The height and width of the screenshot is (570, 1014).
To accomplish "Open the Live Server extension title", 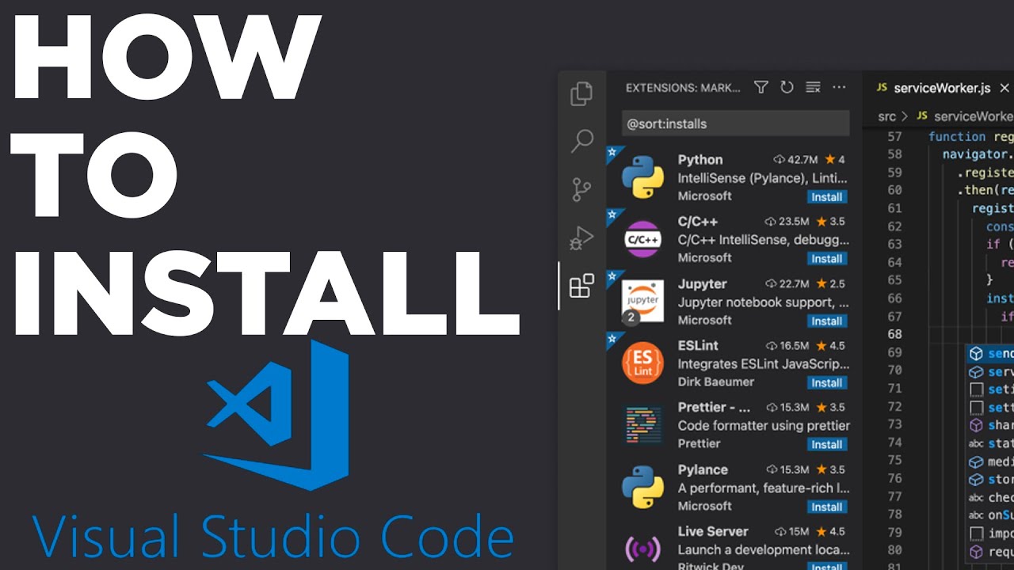I will pyautogui.click(x=713, y=531).
